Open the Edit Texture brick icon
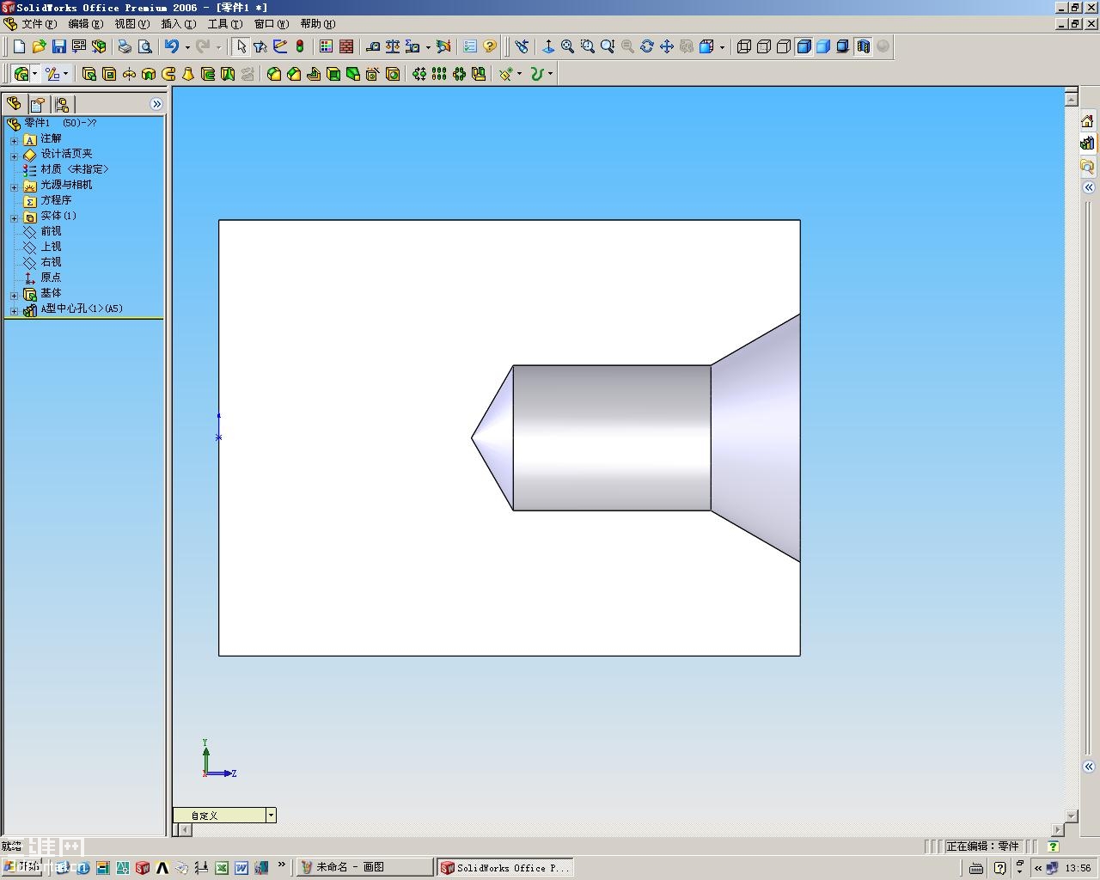The height and width of the screenshot is (880, 1100). coord(346,46)
